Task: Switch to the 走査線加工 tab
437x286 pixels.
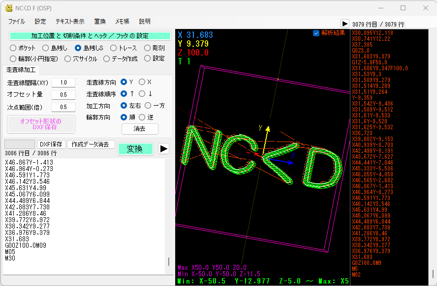Action: pyautogui.click(x=21, y=70)
